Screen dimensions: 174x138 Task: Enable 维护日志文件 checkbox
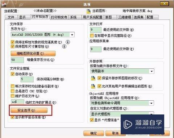13,96
